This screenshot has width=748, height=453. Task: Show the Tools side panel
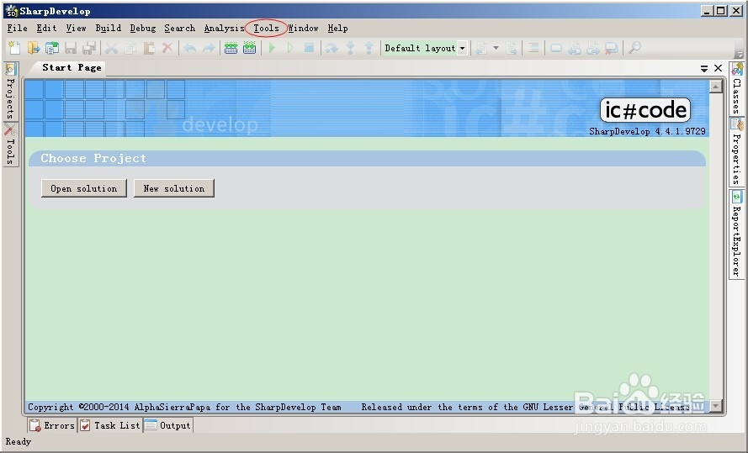tap(10, 145)
